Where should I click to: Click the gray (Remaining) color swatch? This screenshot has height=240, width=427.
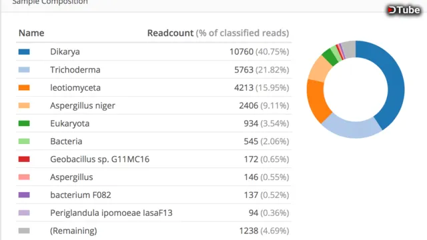point(24,231)
